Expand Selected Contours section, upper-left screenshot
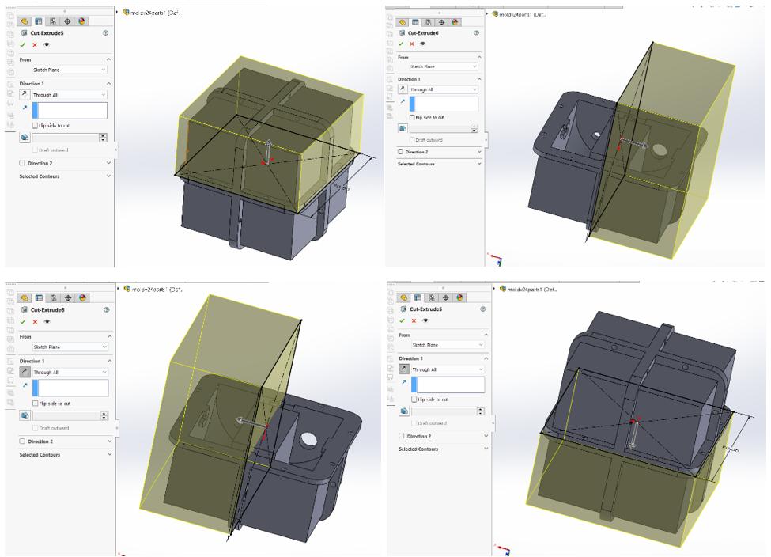The width and height of the screenshot is (771, 557). 108,176
